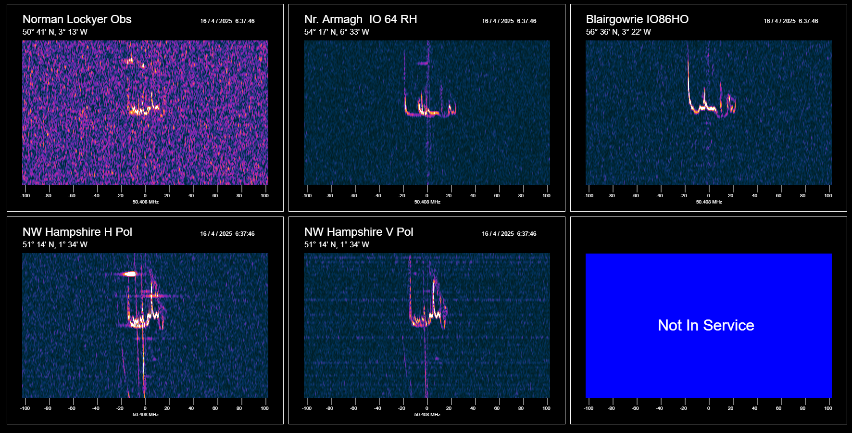Click the Norman Lockyer Obs spectrogram
Viewport: 852px width, 433px height.
(145, 113)
